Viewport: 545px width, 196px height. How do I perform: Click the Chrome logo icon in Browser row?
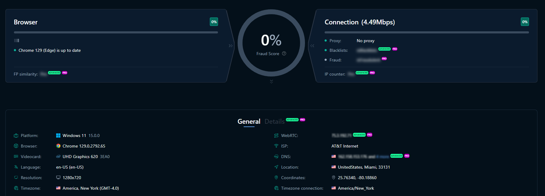(58, 146)
